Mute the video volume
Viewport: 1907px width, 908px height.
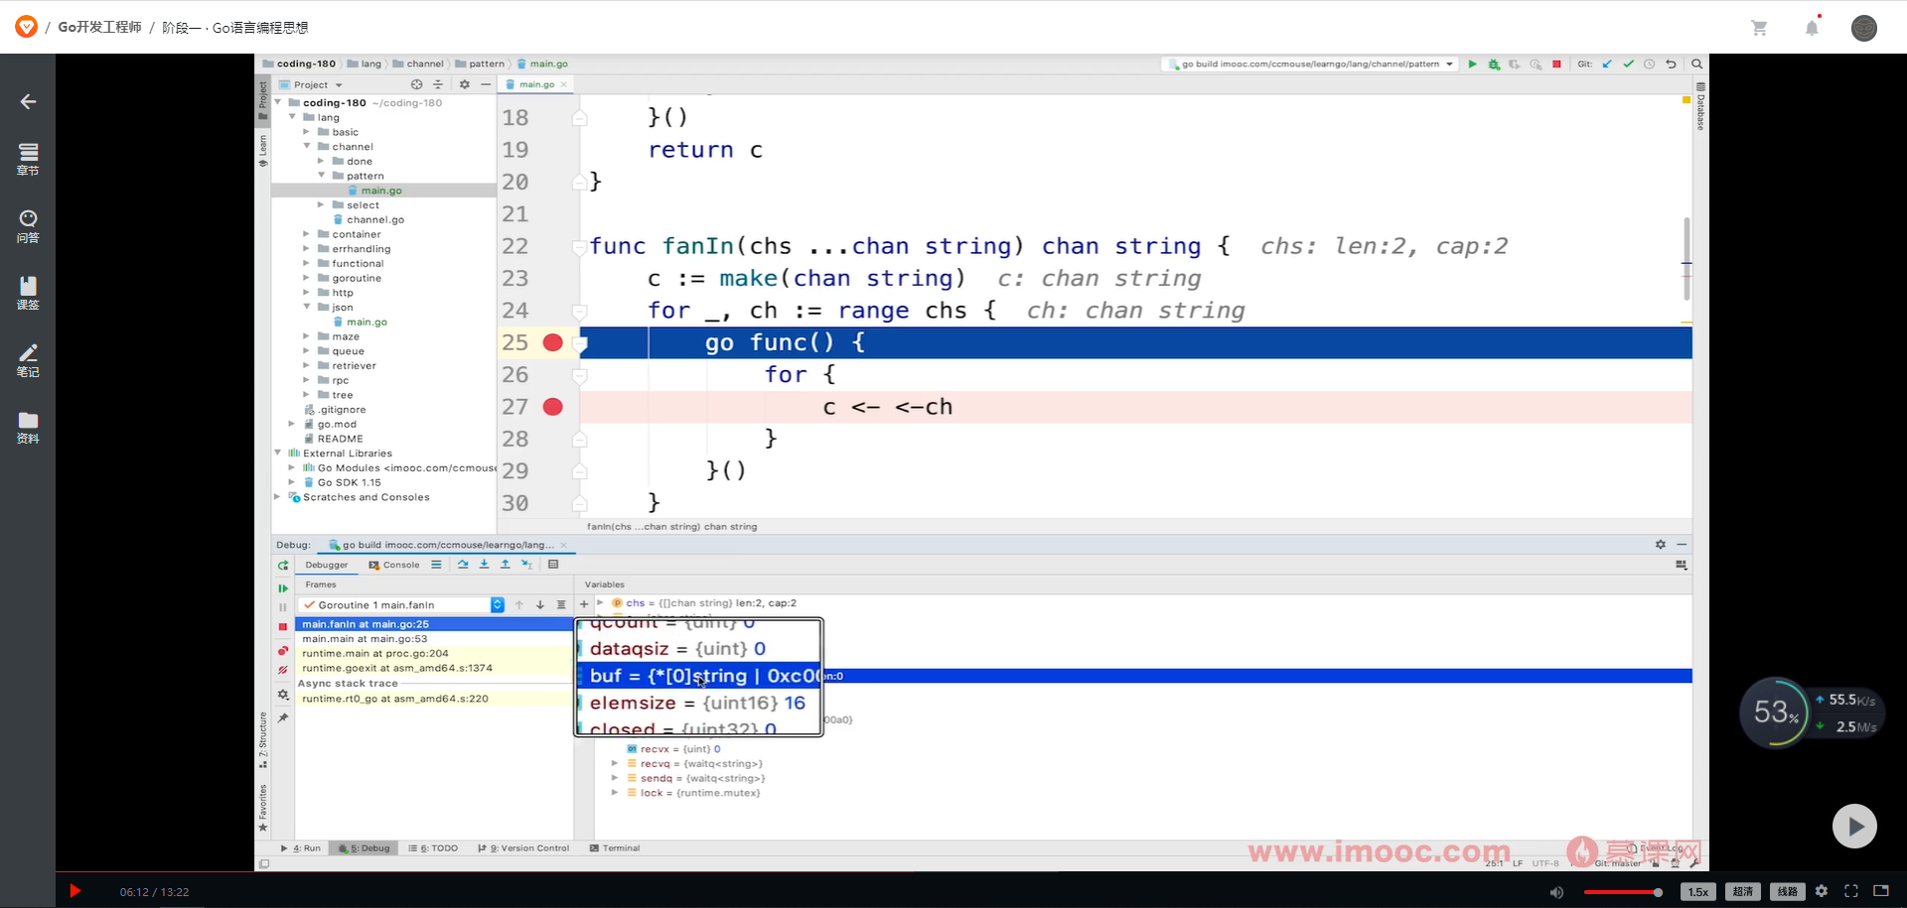(x=1556, y=892)
